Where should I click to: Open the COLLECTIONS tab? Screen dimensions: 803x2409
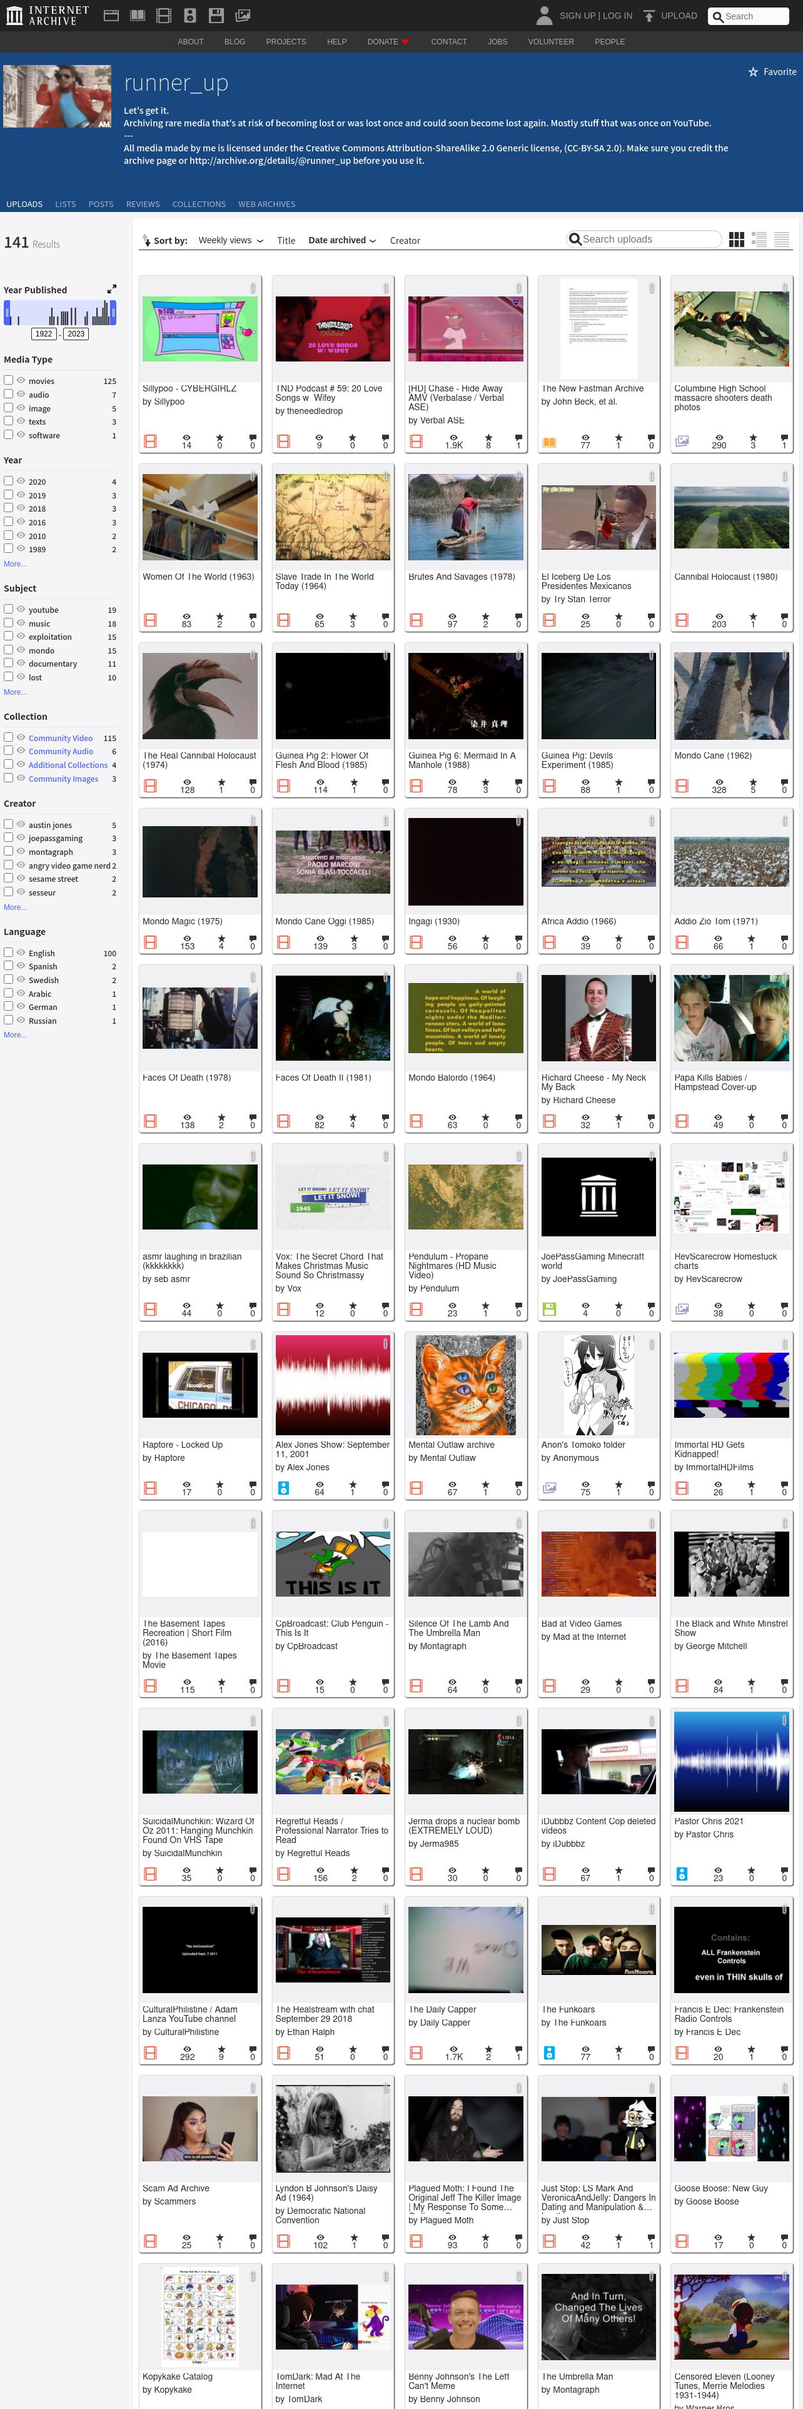pyautogui.click(x=199, y=204)
